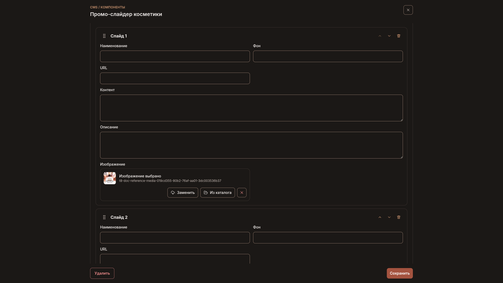Click the Слайд 1 heading text
This screenshot has width=503, height=283.
119,36
